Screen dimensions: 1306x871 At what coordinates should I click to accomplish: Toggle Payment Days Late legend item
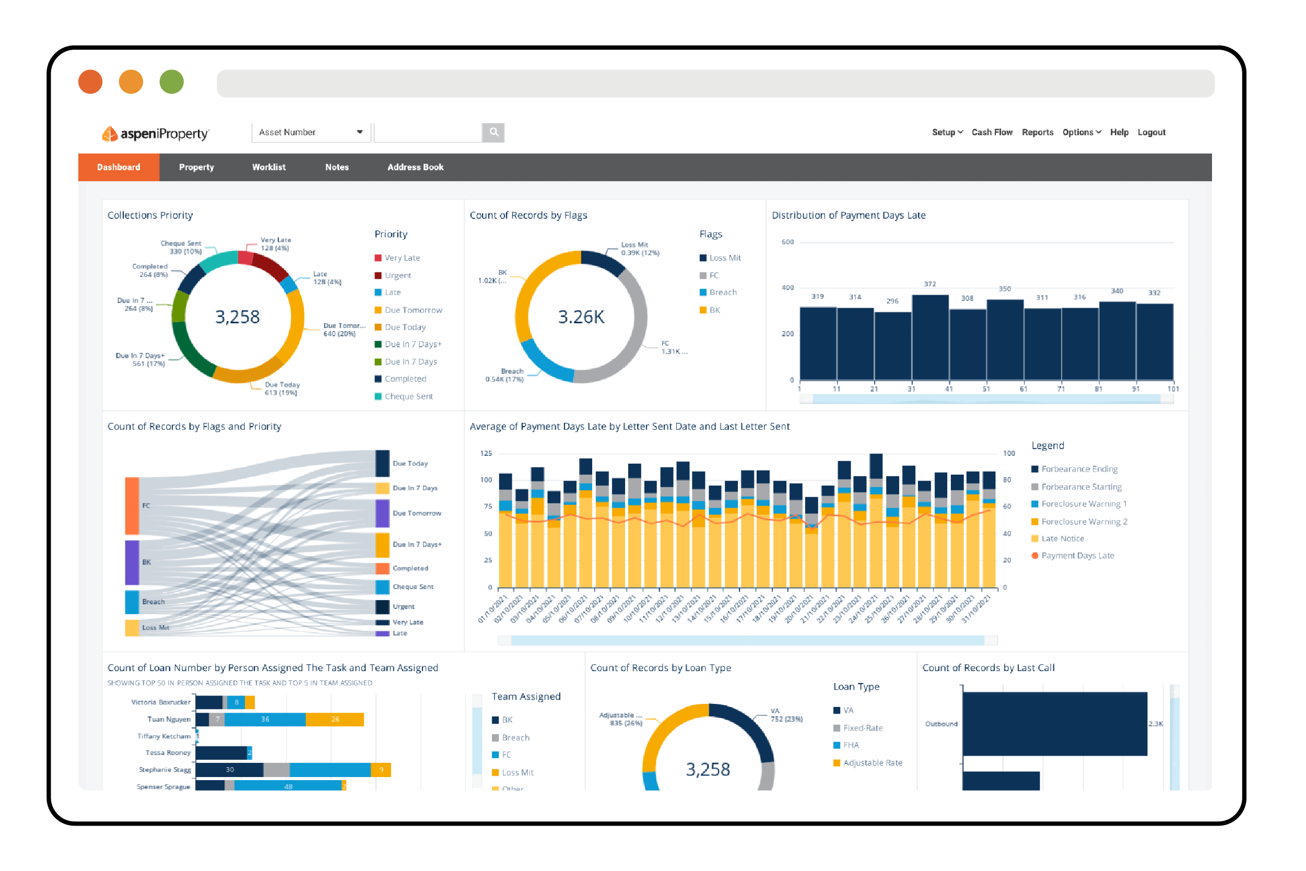click(x=1072, y=556)
